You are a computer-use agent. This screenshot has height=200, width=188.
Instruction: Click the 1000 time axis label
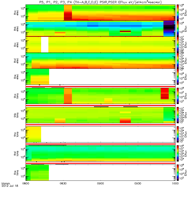click(175, 183)
